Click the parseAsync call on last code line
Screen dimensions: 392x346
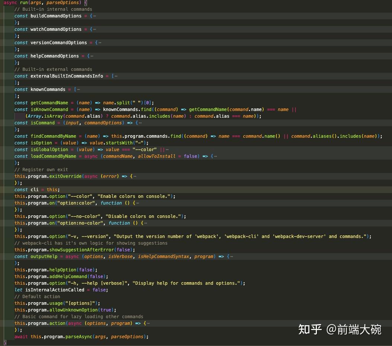(x=83, y=336)
